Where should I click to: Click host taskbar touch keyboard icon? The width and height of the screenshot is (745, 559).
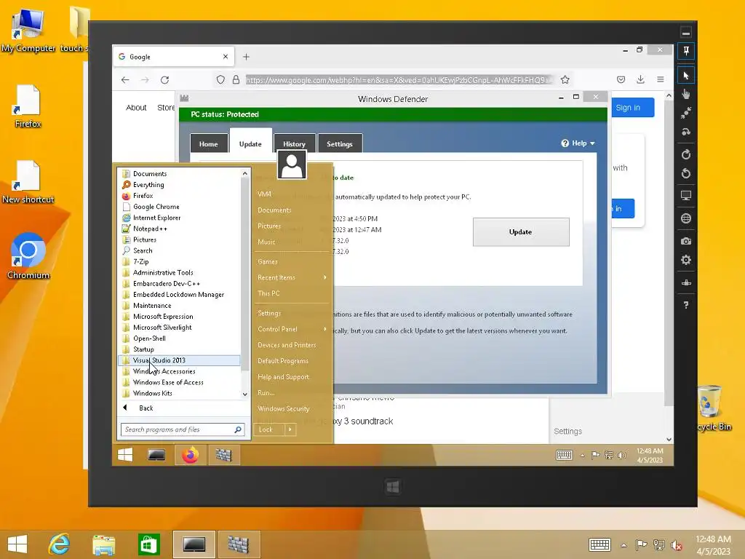point(599,544)
